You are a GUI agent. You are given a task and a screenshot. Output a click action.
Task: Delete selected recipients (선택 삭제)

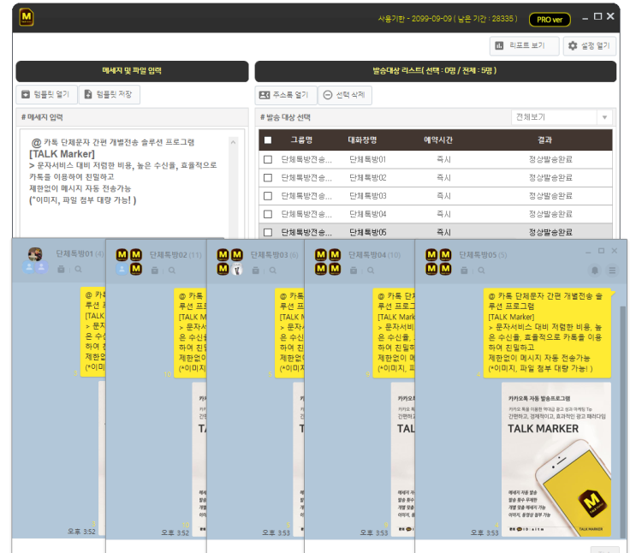point(345,95)
